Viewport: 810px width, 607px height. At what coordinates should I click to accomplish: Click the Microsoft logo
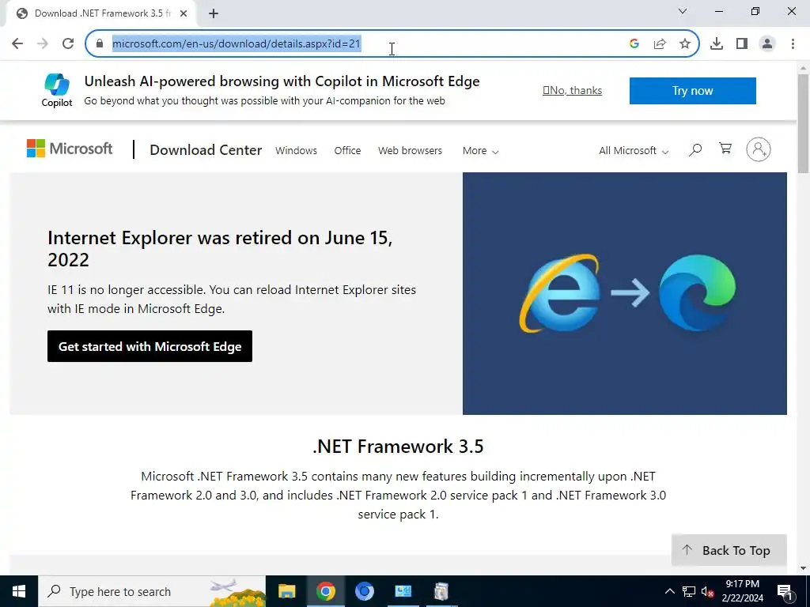pyautogui.click(x=70, y=149)
